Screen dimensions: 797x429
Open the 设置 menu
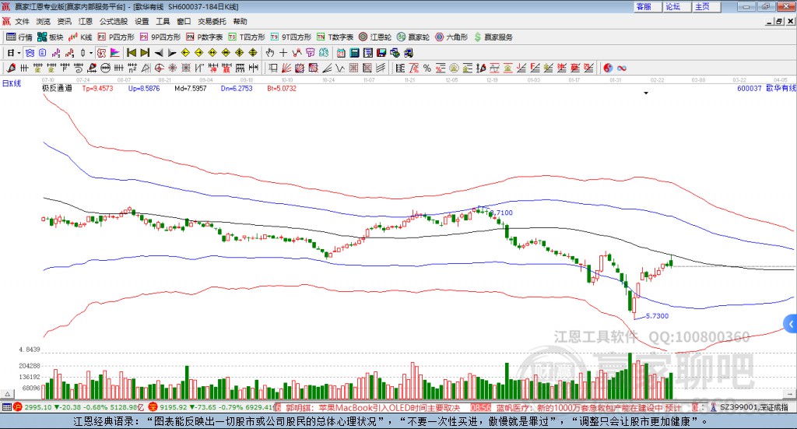(x=142, y=21)
